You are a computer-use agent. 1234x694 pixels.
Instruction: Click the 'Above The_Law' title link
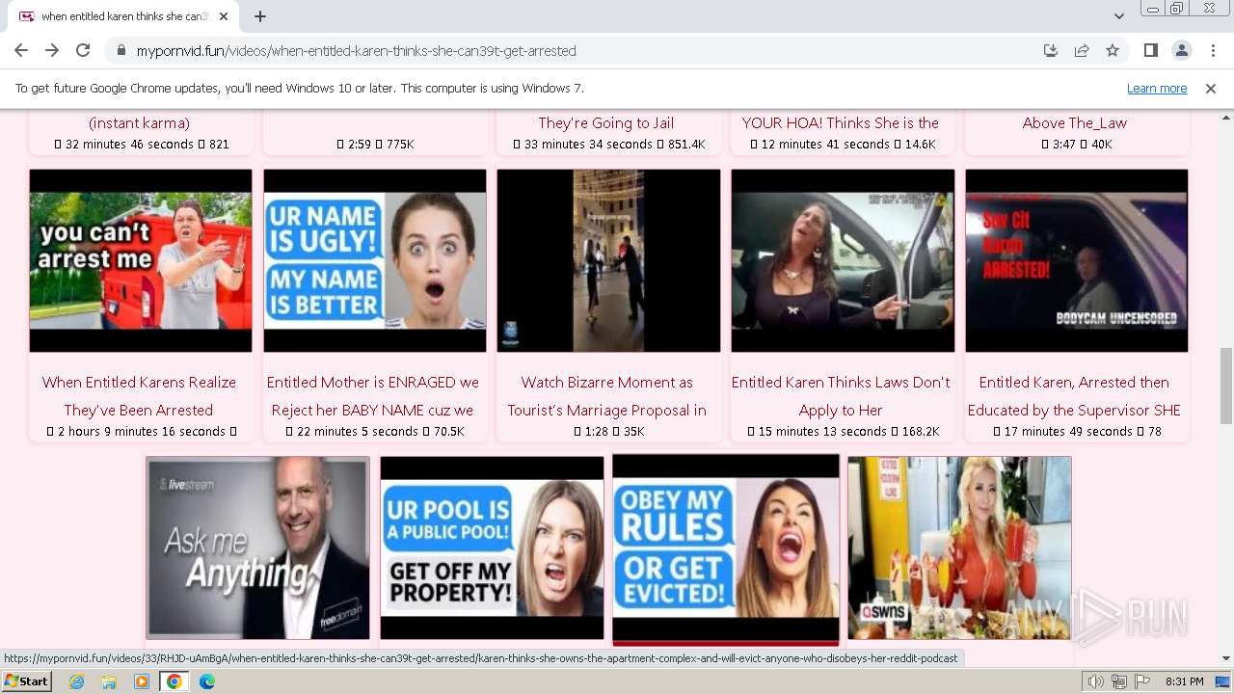(1075, 122)
